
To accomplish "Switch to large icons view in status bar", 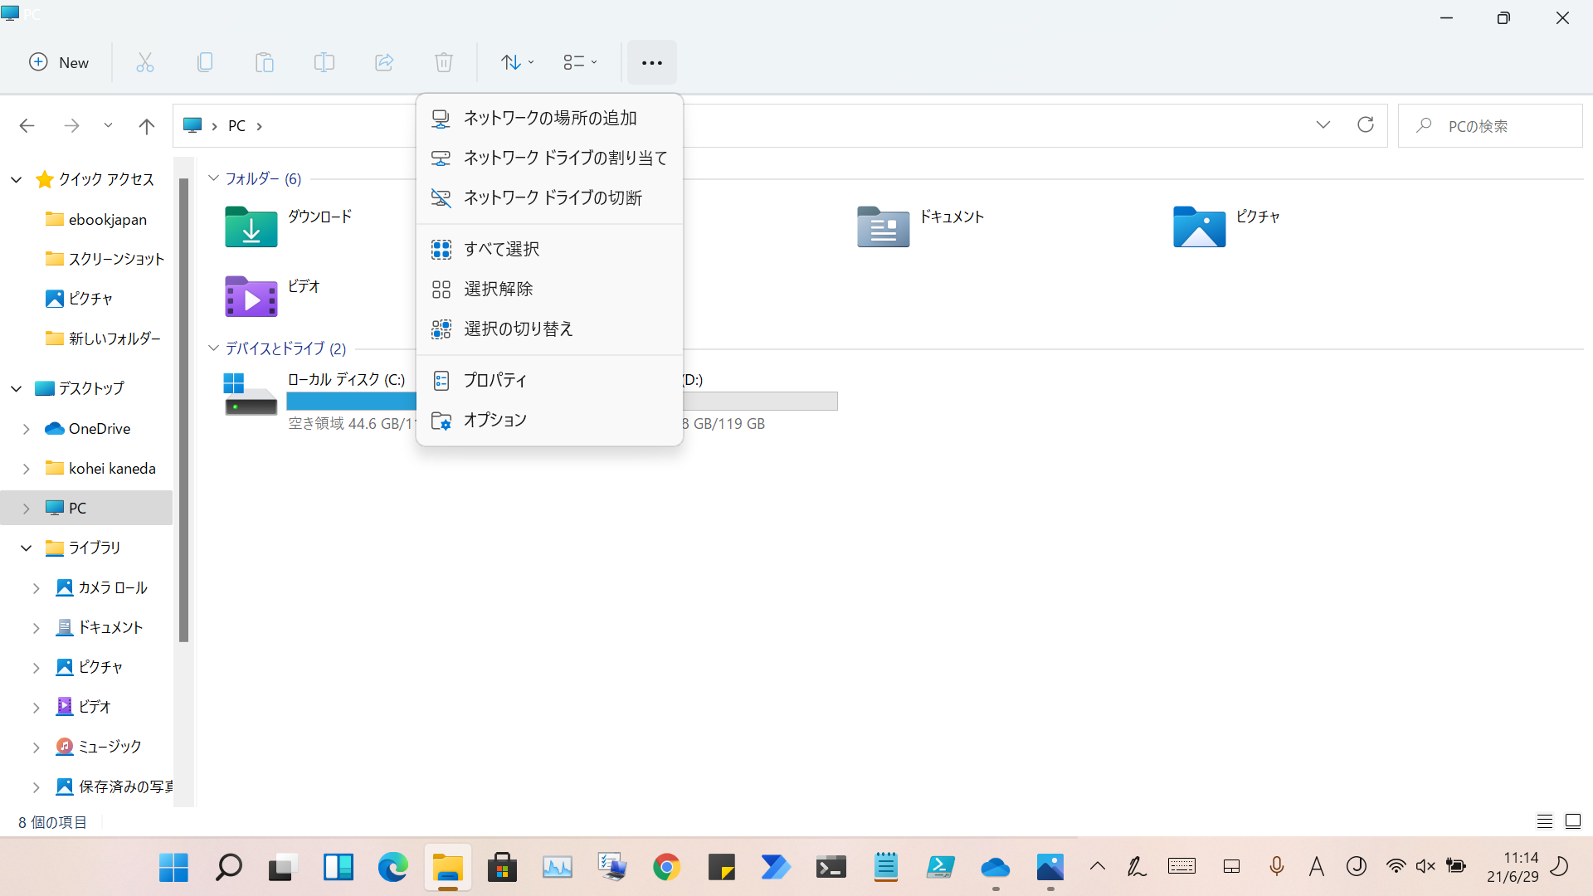I will 1572,821.
